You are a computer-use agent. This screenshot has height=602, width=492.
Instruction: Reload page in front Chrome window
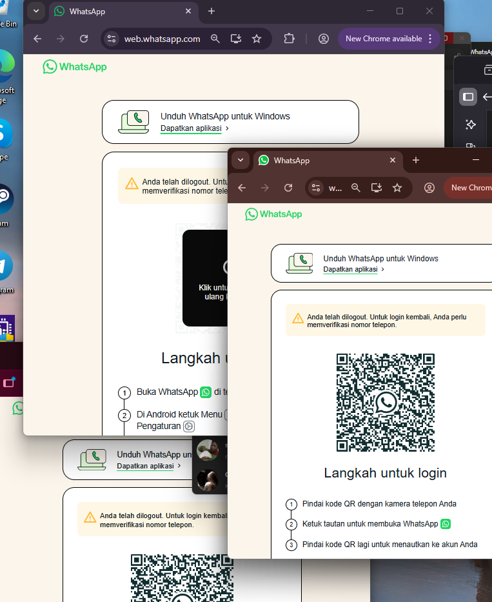tap(288, 188)
